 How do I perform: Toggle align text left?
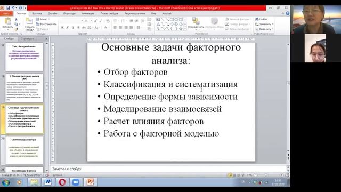(x=115, y=28)
